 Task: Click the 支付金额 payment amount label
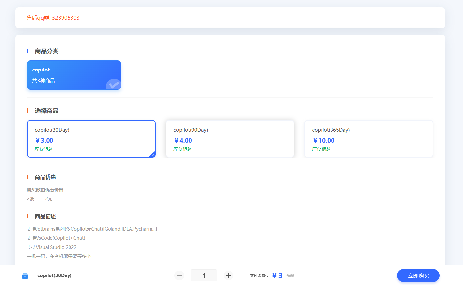click(x=259, y=276)
